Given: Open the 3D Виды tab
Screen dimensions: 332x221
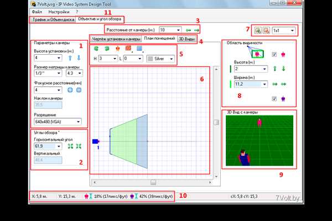Looking at the screenshot, I should point(186,39).
